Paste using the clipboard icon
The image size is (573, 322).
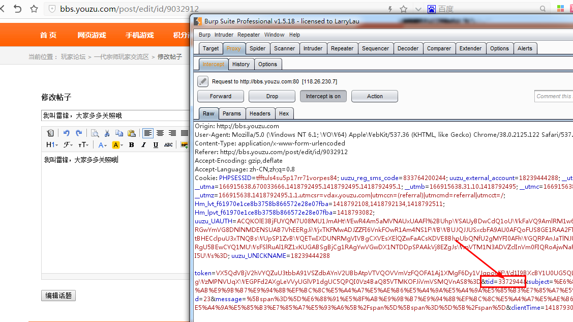click(132, 133)
